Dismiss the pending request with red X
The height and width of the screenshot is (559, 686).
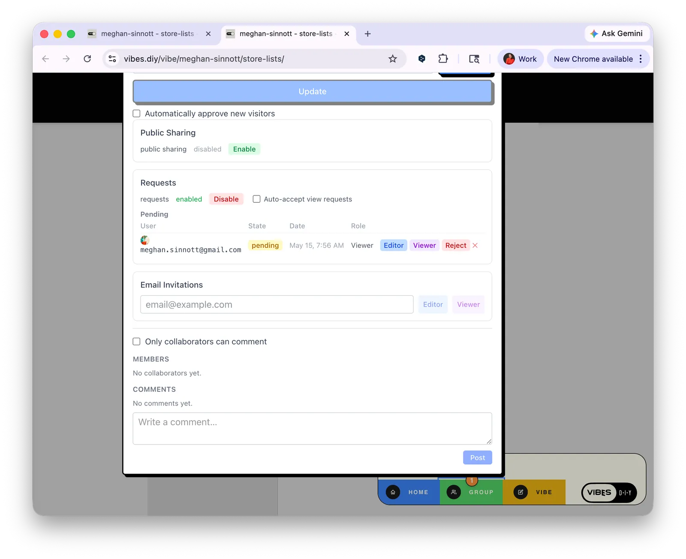(475, 246)
